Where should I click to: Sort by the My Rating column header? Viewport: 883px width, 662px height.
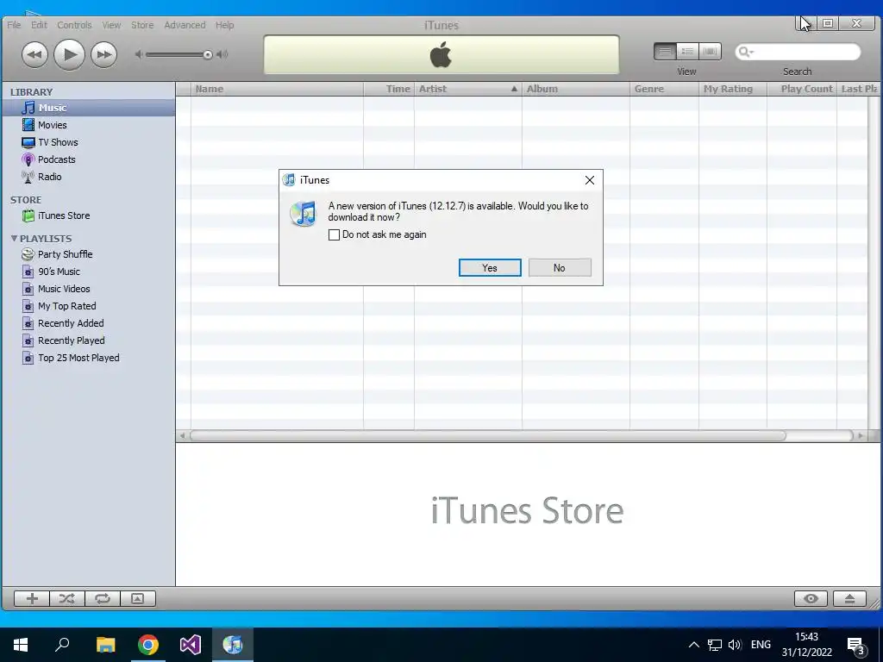733,89
